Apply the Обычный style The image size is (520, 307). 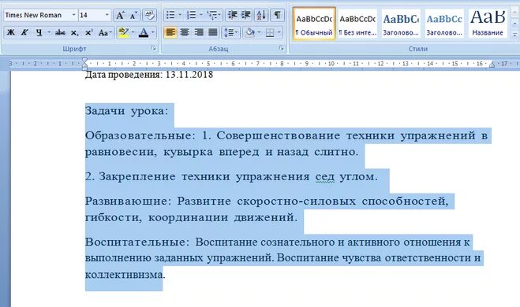314,24
